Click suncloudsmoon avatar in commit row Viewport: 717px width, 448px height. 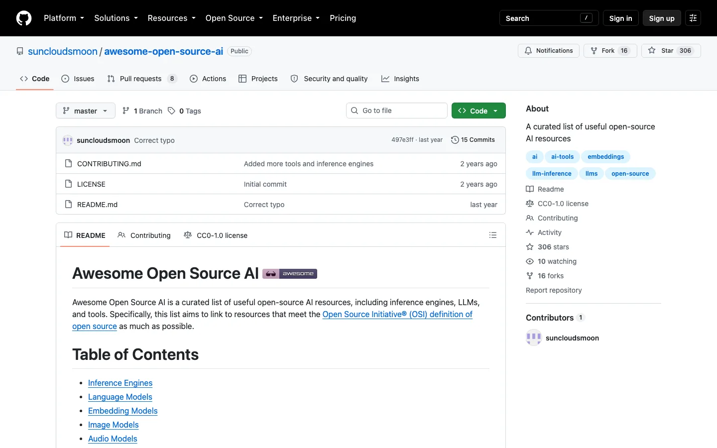point(68,140)
